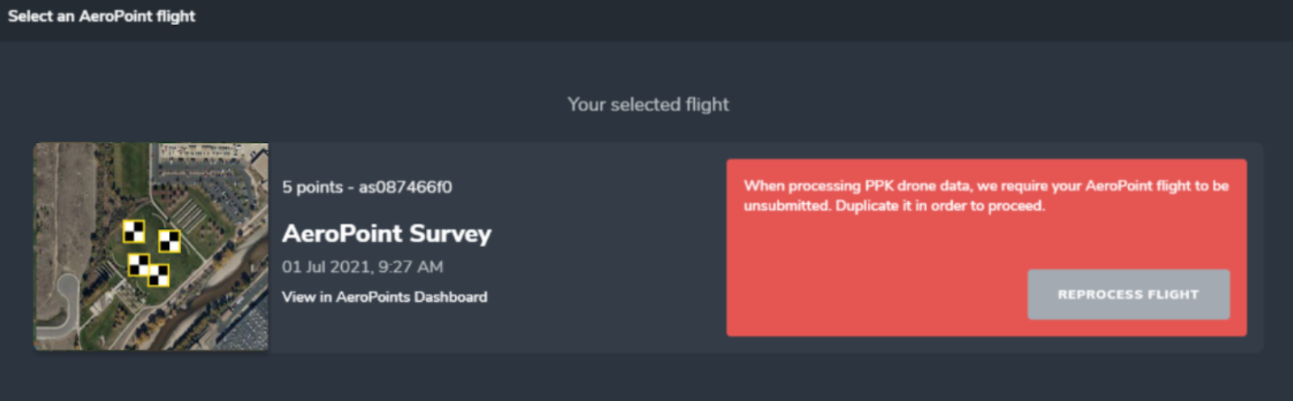Click the bottom-most checkerboard AeroPoint marker

[x=158, y=275]
